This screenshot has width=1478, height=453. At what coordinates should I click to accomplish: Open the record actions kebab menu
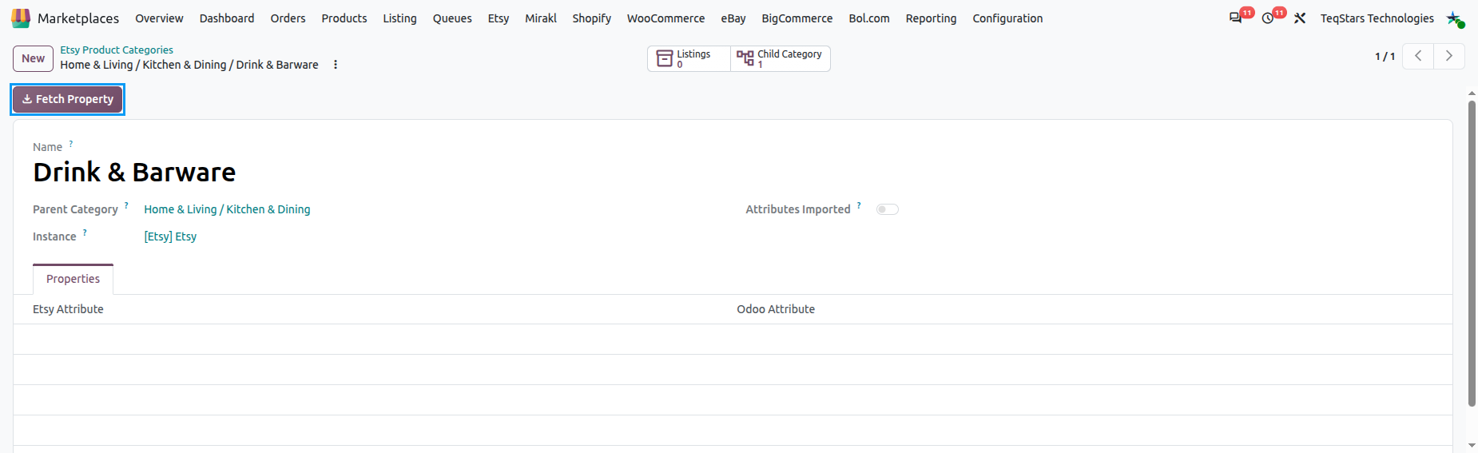336,65
